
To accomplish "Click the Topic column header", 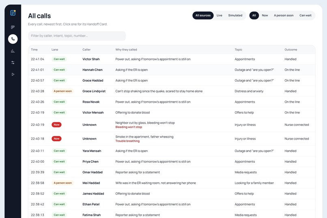I will [239, 50].
